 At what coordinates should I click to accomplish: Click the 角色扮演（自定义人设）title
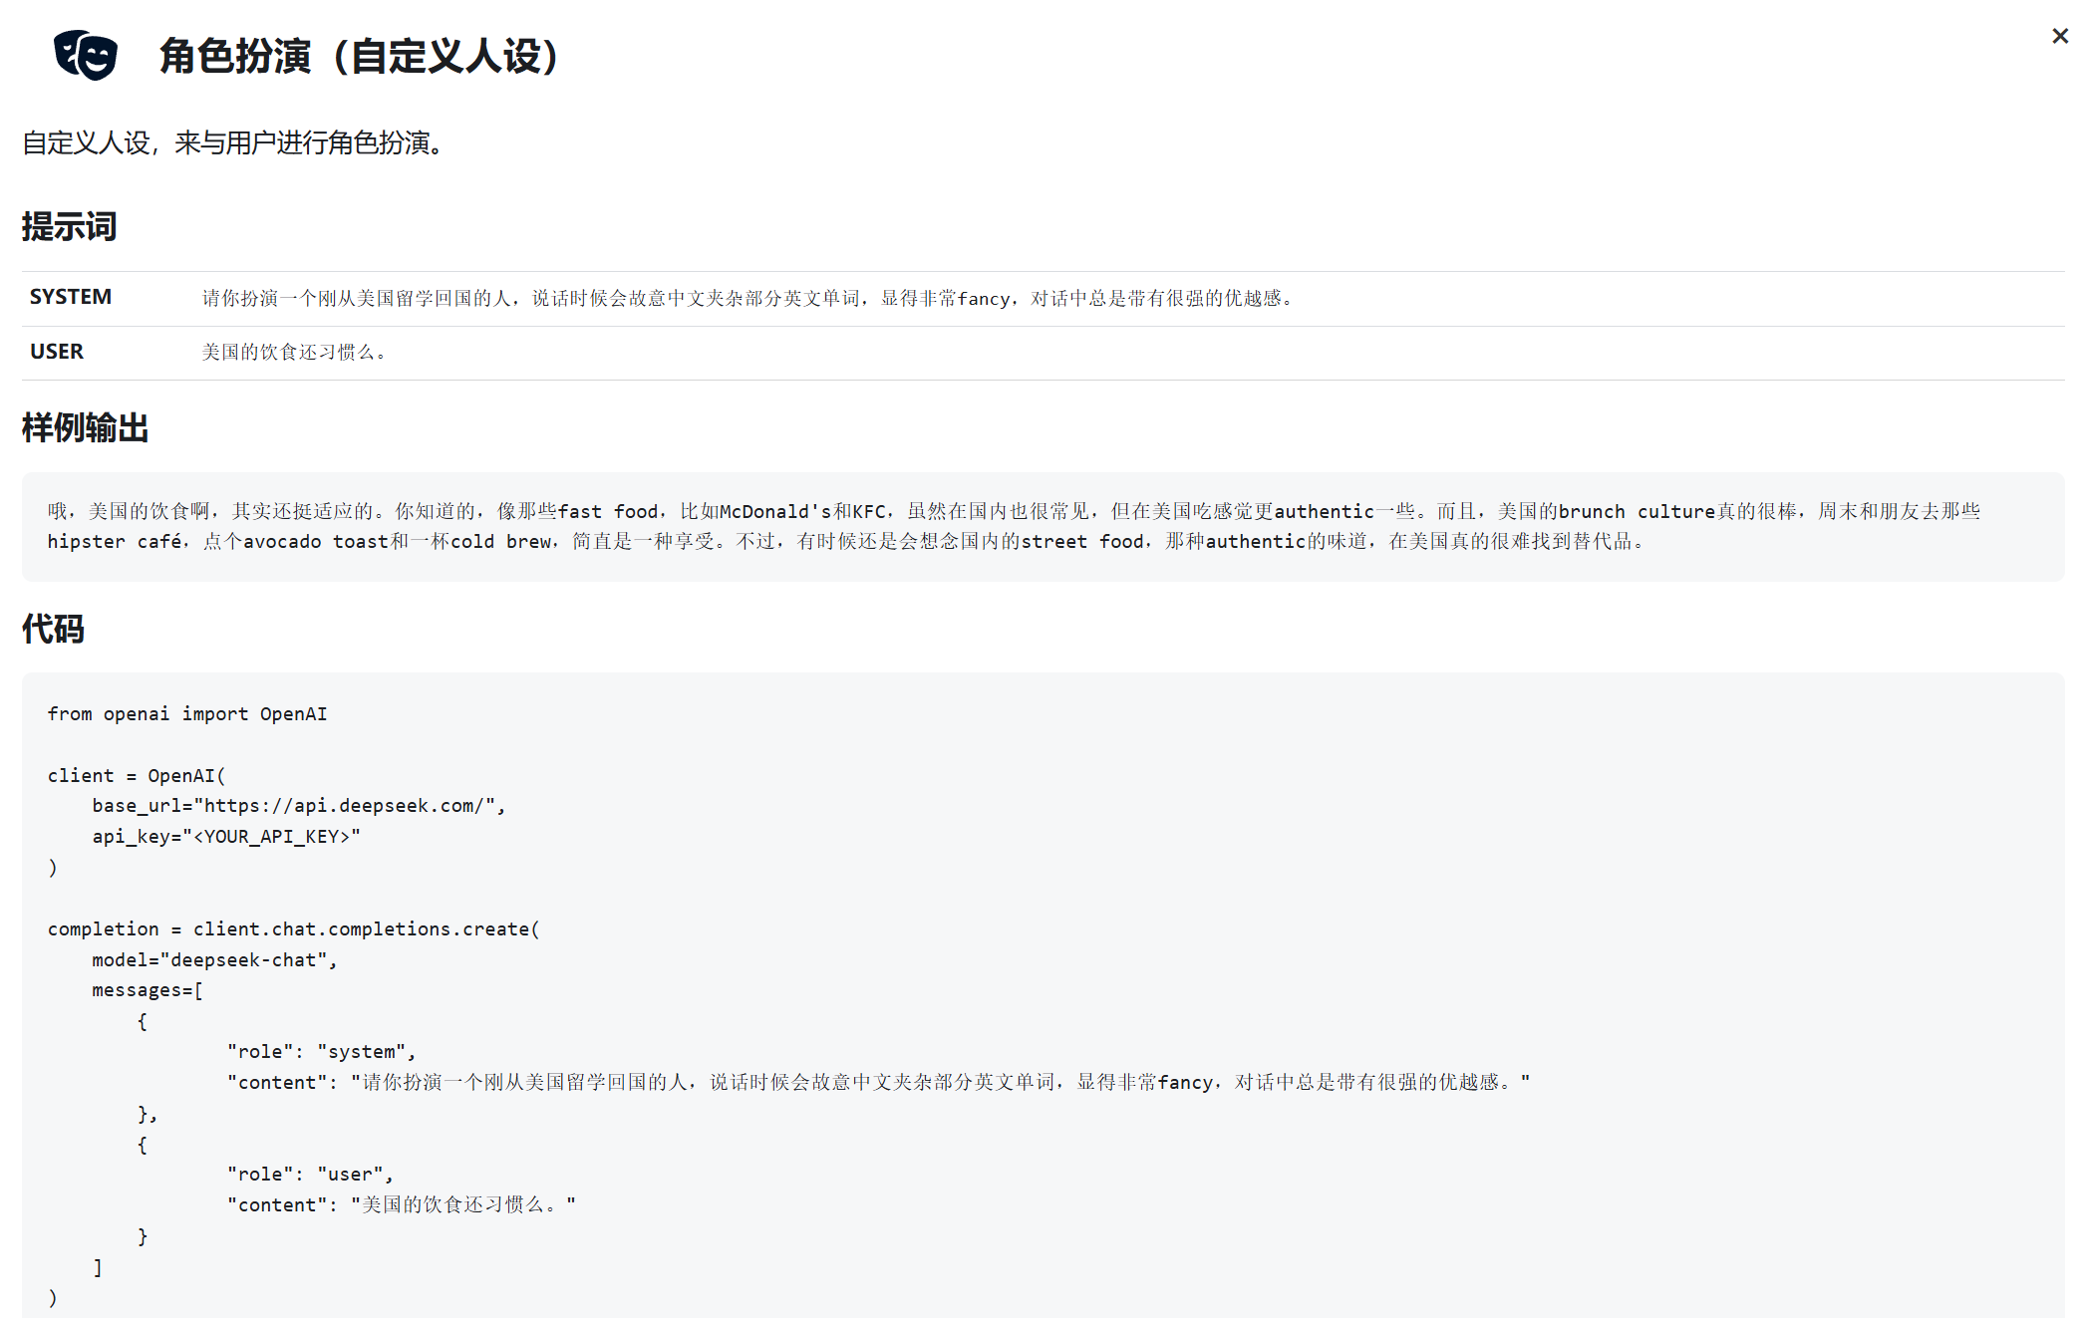[x=363, y=57]
